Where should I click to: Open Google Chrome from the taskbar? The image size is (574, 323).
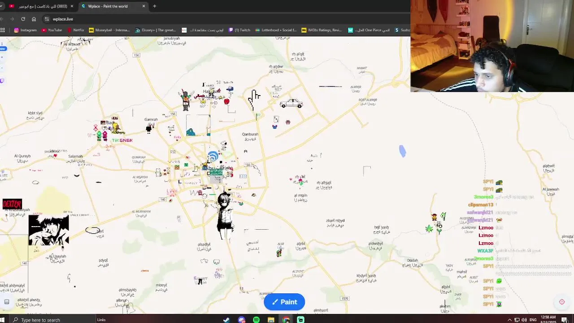pyautogui.click(x=286, y=320)
